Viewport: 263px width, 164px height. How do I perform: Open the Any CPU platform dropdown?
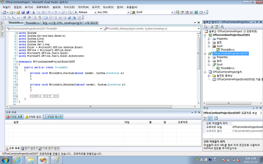[x=128, y=12]
